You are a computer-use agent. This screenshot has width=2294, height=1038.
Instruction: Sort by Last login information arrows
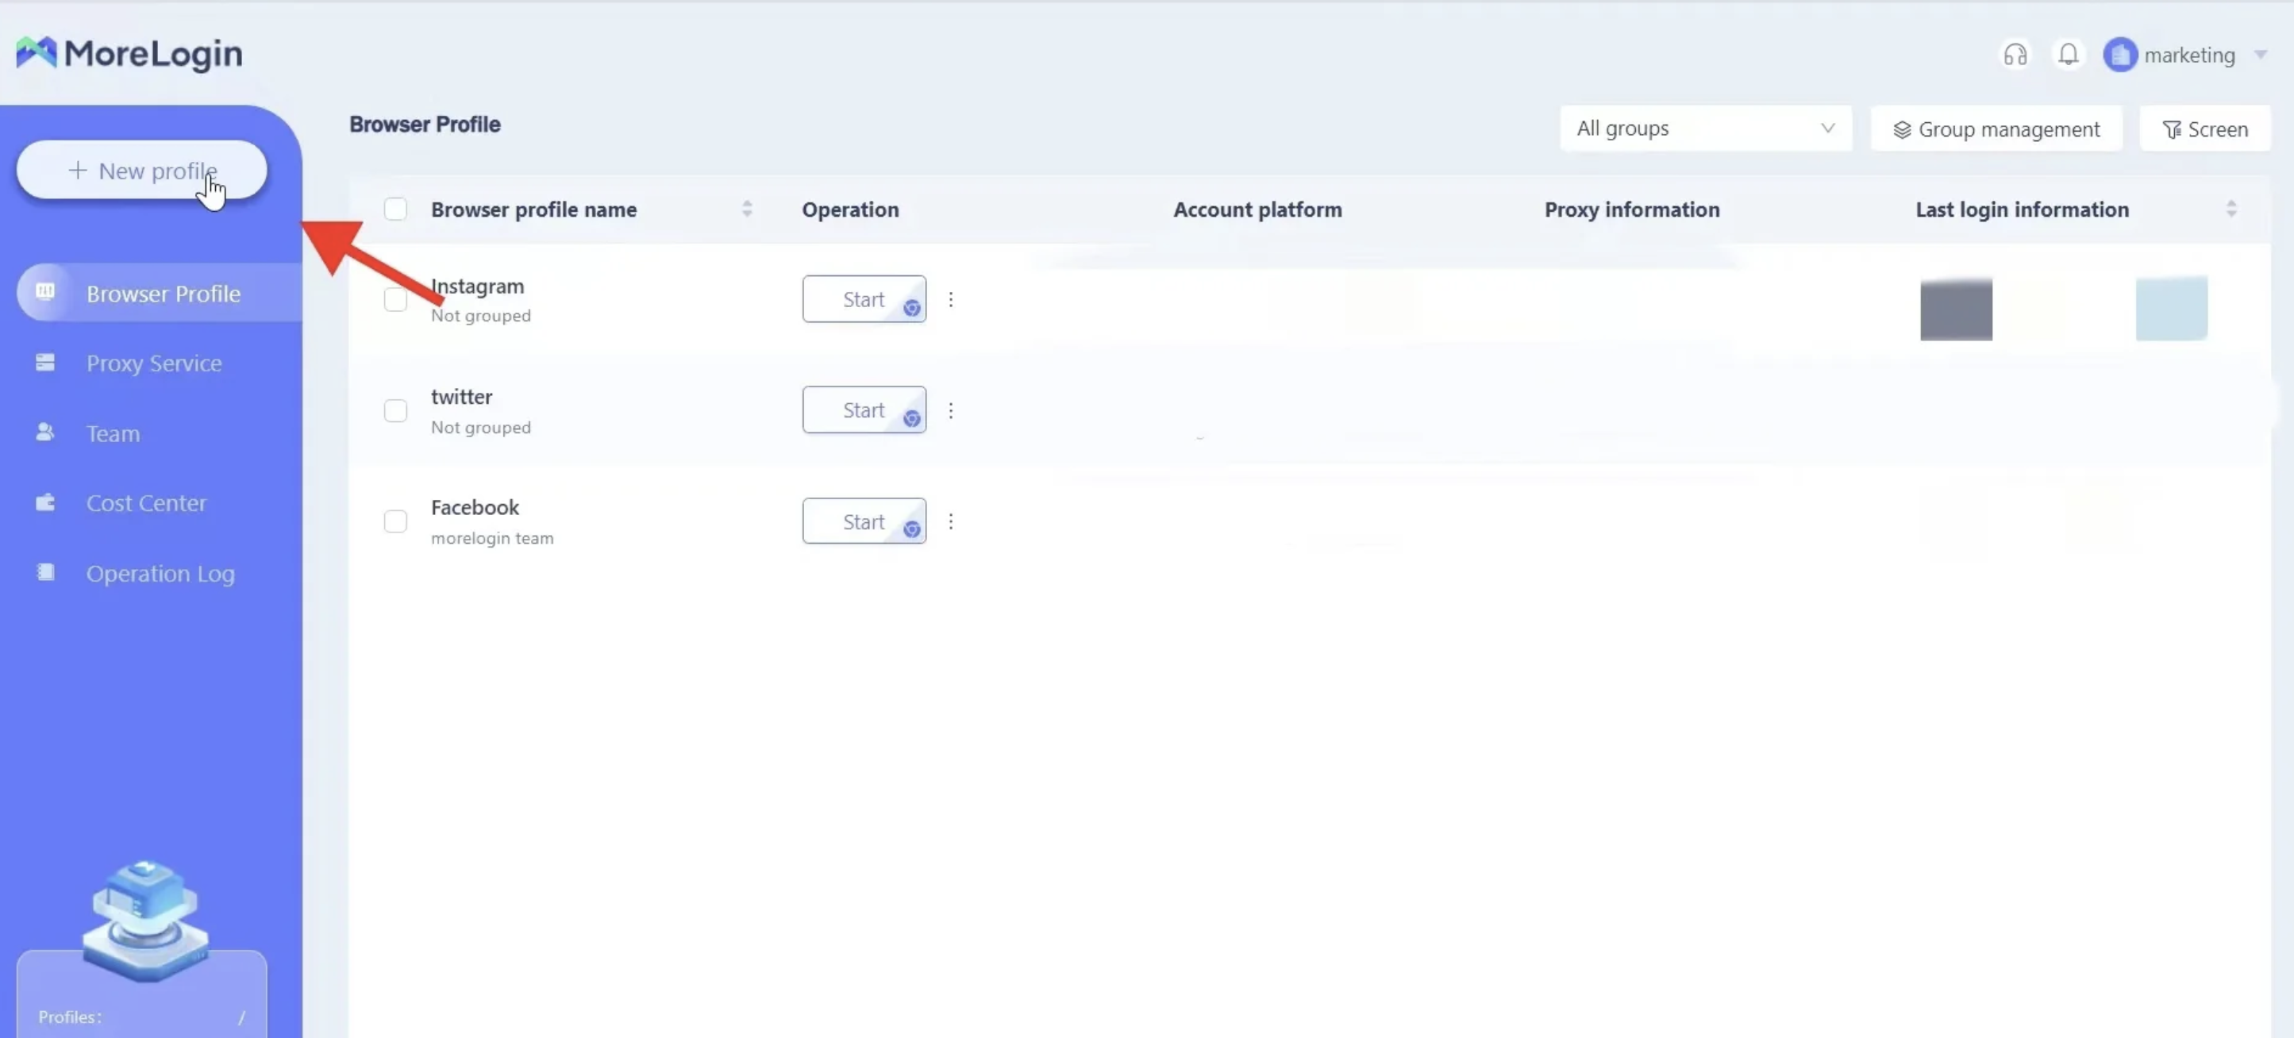click(2230, 208)
